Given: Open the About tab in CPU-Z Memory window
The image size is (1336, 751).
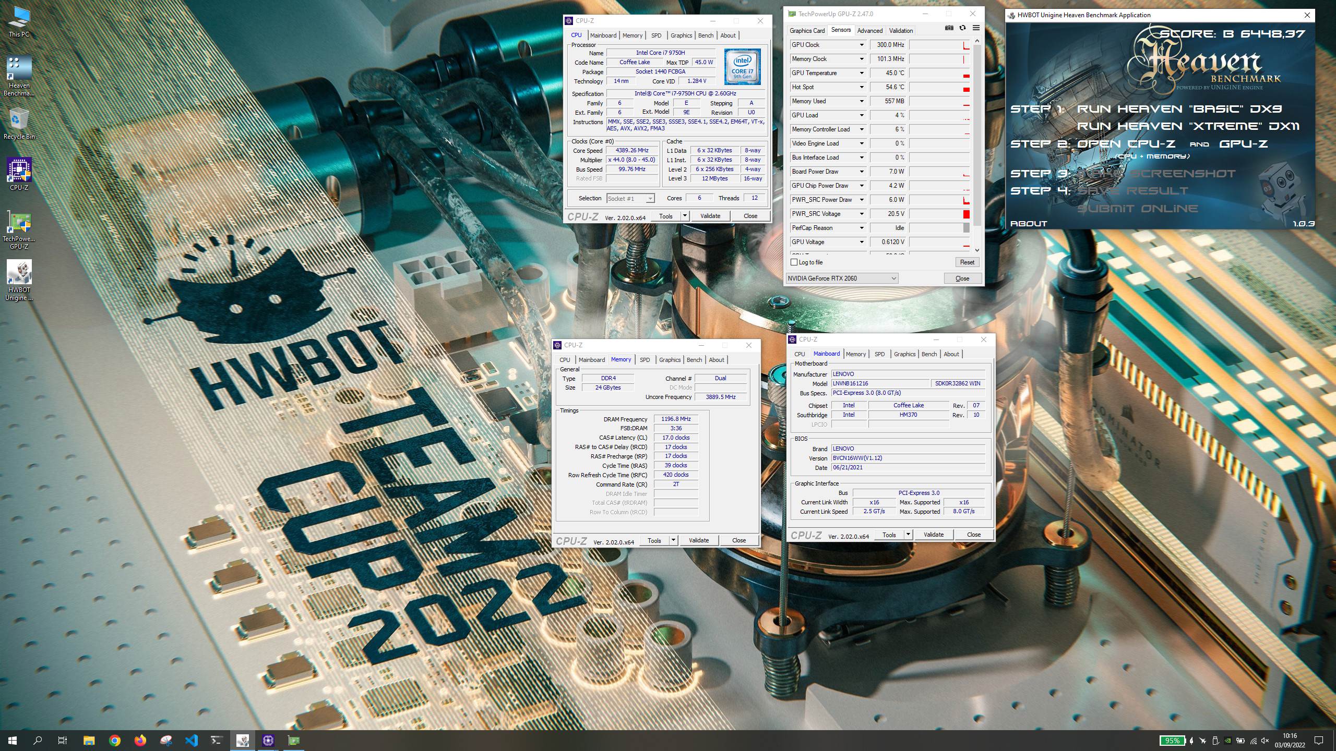Looking at the screenshot, I should point(717,360).
